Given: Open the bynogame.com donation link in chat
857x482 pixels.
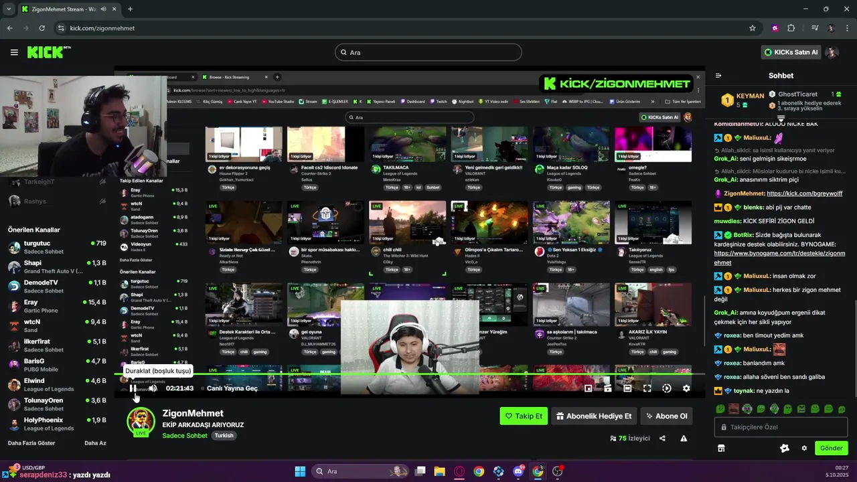Looking at the screenshot, I should [x=779, y=258].
